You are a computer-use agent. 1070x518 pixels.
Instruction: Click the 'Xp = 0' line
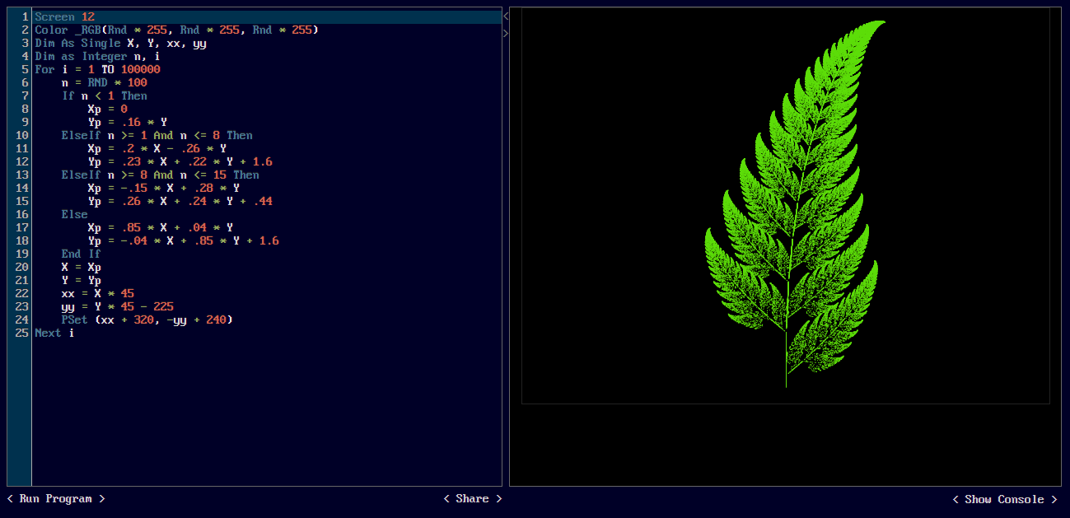(107, 109)
